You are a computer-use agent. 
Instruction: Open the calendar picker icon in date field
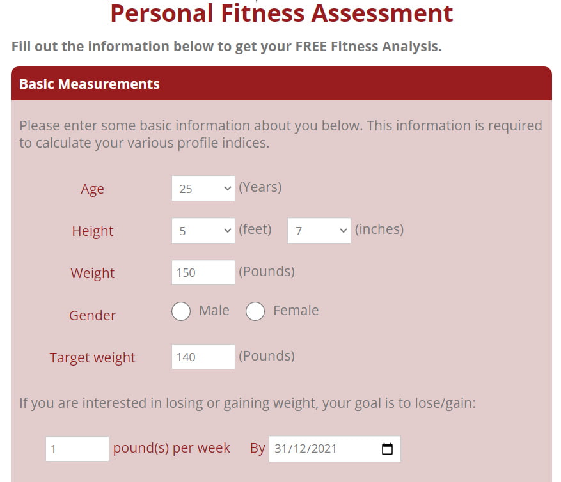387,448
